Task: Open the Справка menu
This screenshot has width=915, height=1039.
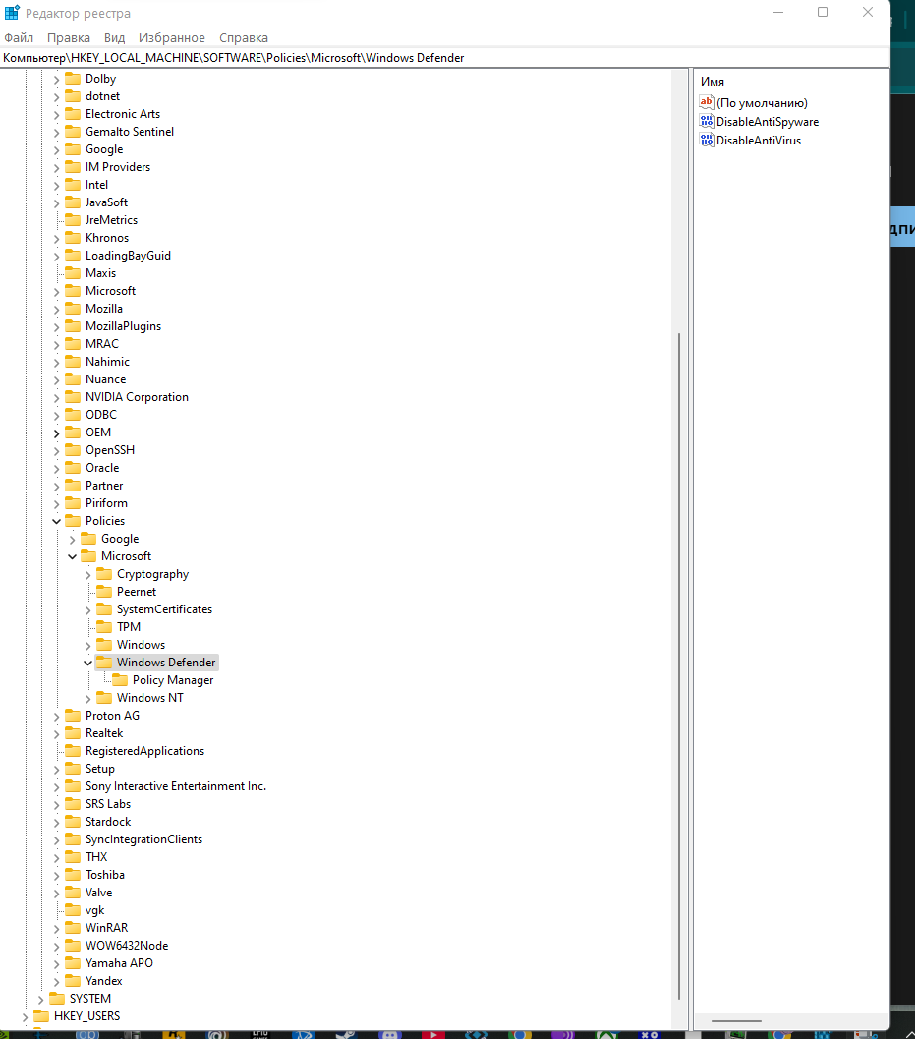Action: [x=244, y=37]
